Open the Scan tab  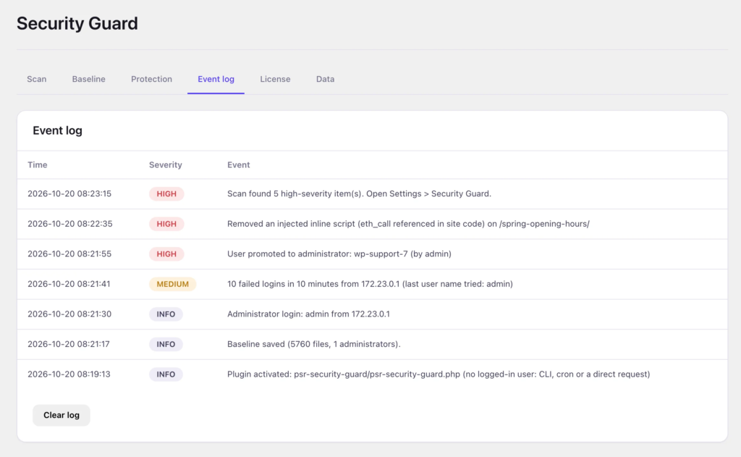(36, 79)
